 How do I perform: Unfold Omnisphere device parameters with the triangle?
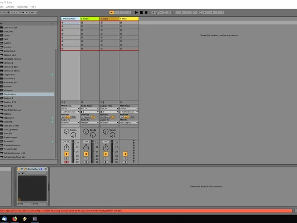tap(22, 169)
